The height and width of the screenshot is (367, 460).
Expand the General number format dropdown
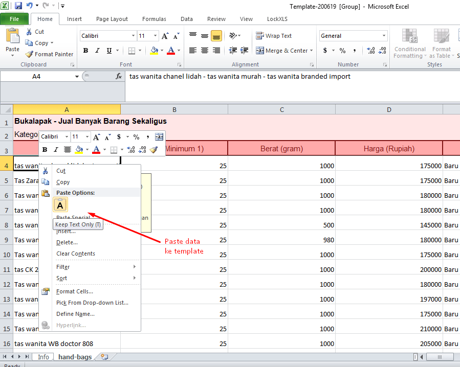(x=384, y=36)
